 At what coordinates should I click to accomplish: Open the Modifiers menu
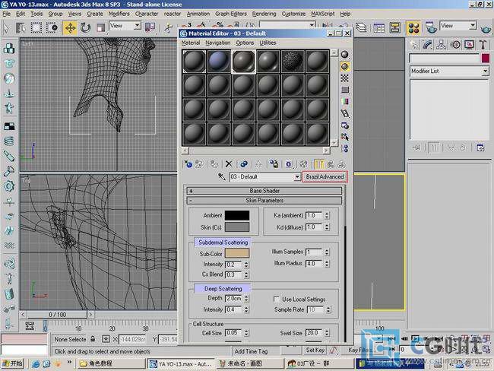tap(119, 14)
